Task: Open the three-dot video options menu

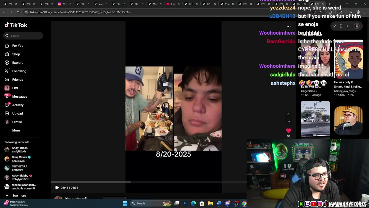Action: (x=289, y=26)
